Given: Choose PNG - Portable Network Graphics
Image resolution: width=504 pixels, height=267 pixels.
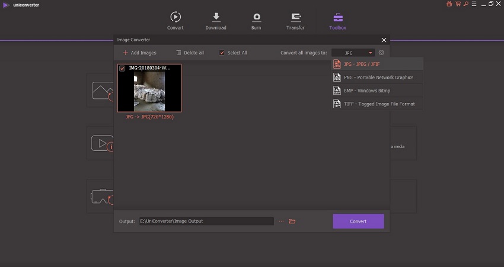Looking at the screenshot, I should click(378, 78).
